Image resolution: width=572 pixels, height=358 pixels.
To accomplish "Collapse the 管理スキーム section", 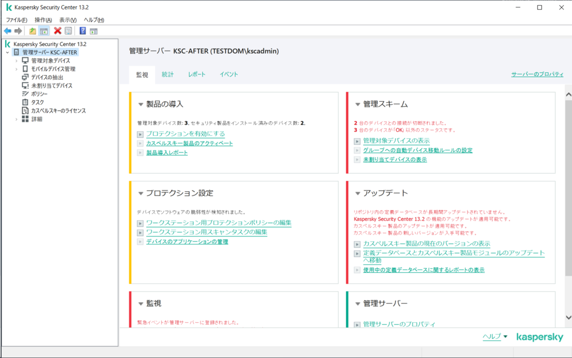I will tap(358, 104).
